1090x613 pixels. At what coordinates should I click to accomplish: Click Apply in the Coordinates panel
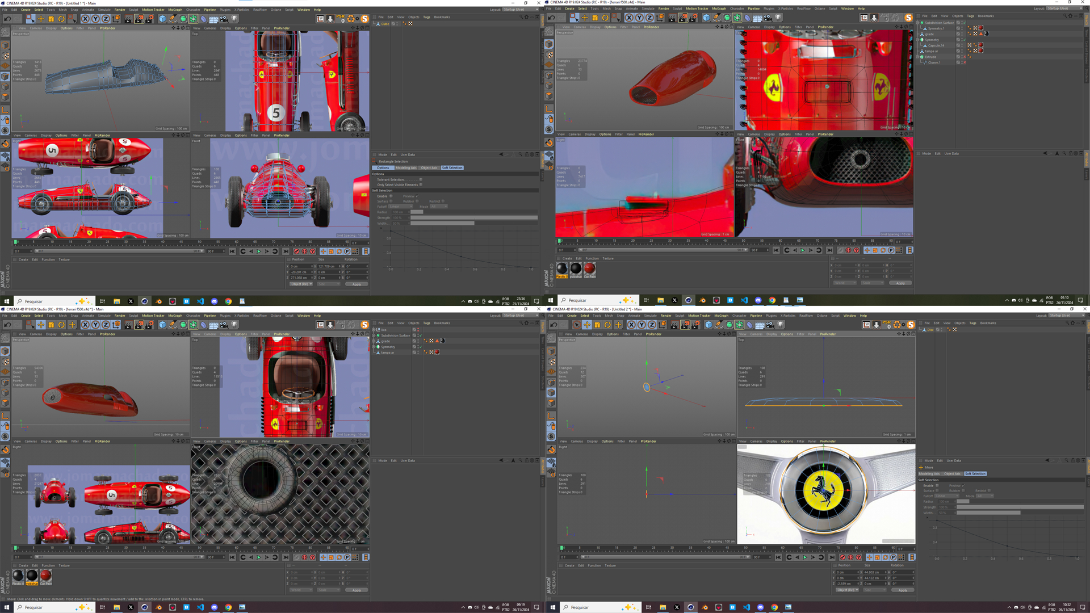coord(357,284)
